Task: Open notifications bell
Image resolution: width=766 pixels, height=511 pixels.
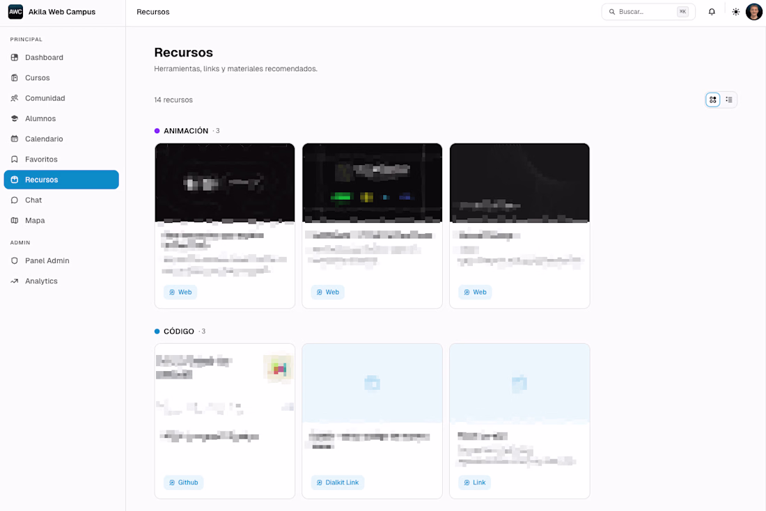Action: tap(712, 12)
